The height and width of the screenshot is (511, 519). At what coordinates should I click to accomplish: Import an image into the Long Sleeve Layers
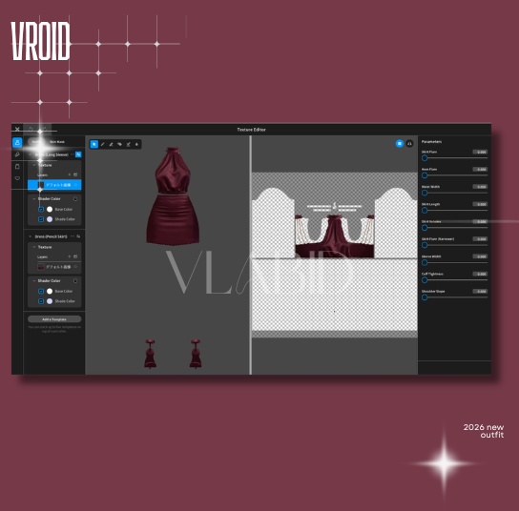[75, 174]
